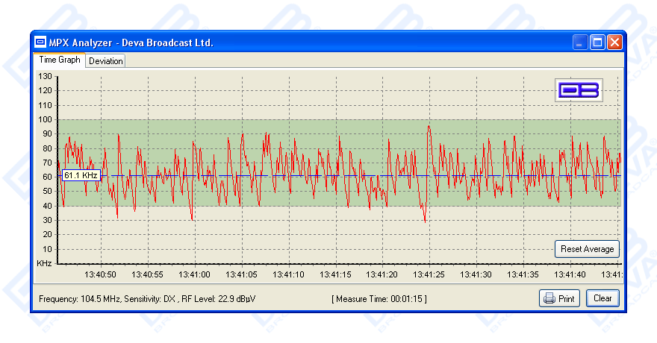Image resolution: width=657 pixels, height=343 pixels.
Task: Click the blue DB logo in graph
Action: [579, 90]
